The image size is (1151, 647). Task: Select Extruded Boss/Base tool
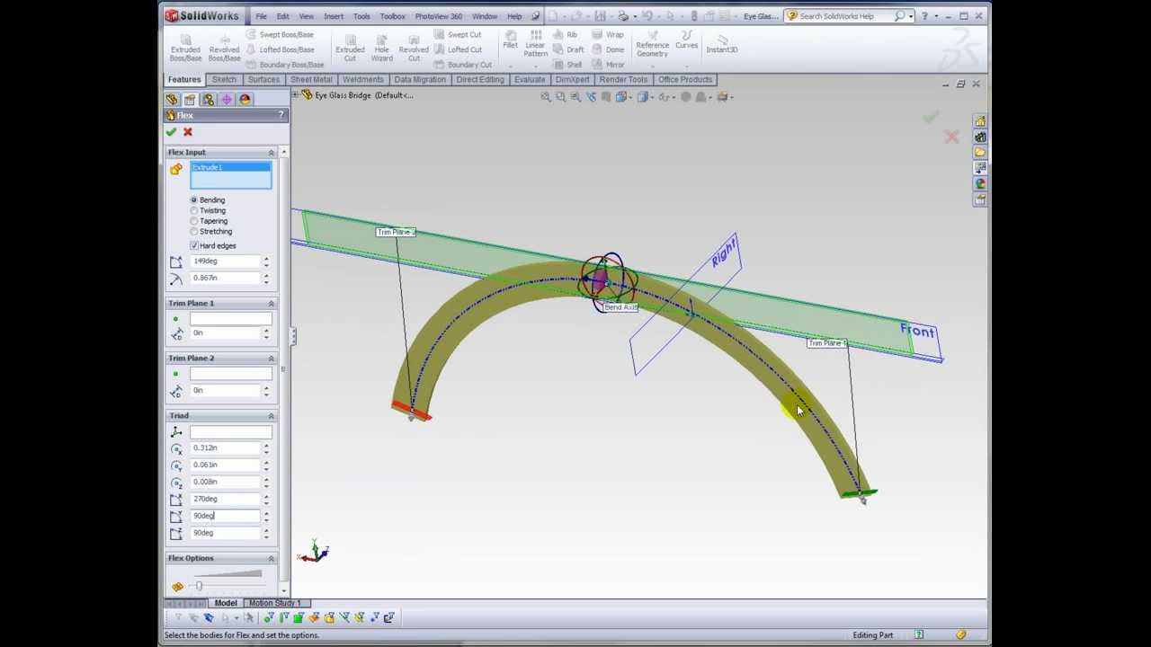click(185, 49)
